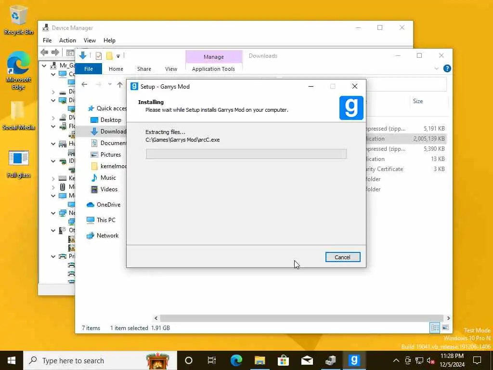Select Network in the navigation pane
This screenshot has height=370, width=493.
click(x=103, y=235)
